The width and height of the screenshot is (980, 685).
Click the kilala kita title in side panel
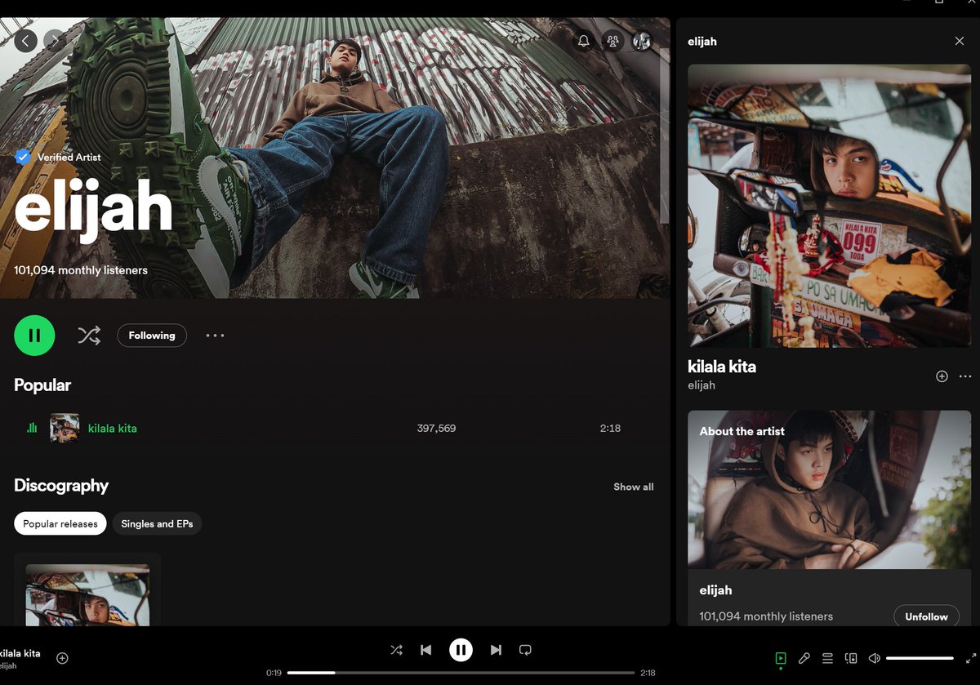[x=722, y=367]
